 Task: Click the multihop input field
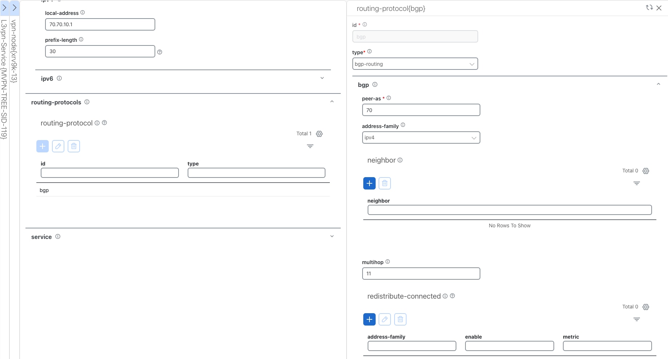[x=421, y=274]
